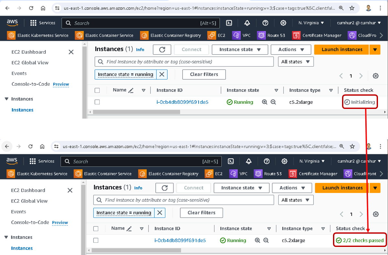Open instance ID link in the bottom console
388x255 pixels.
click(180, 240)
